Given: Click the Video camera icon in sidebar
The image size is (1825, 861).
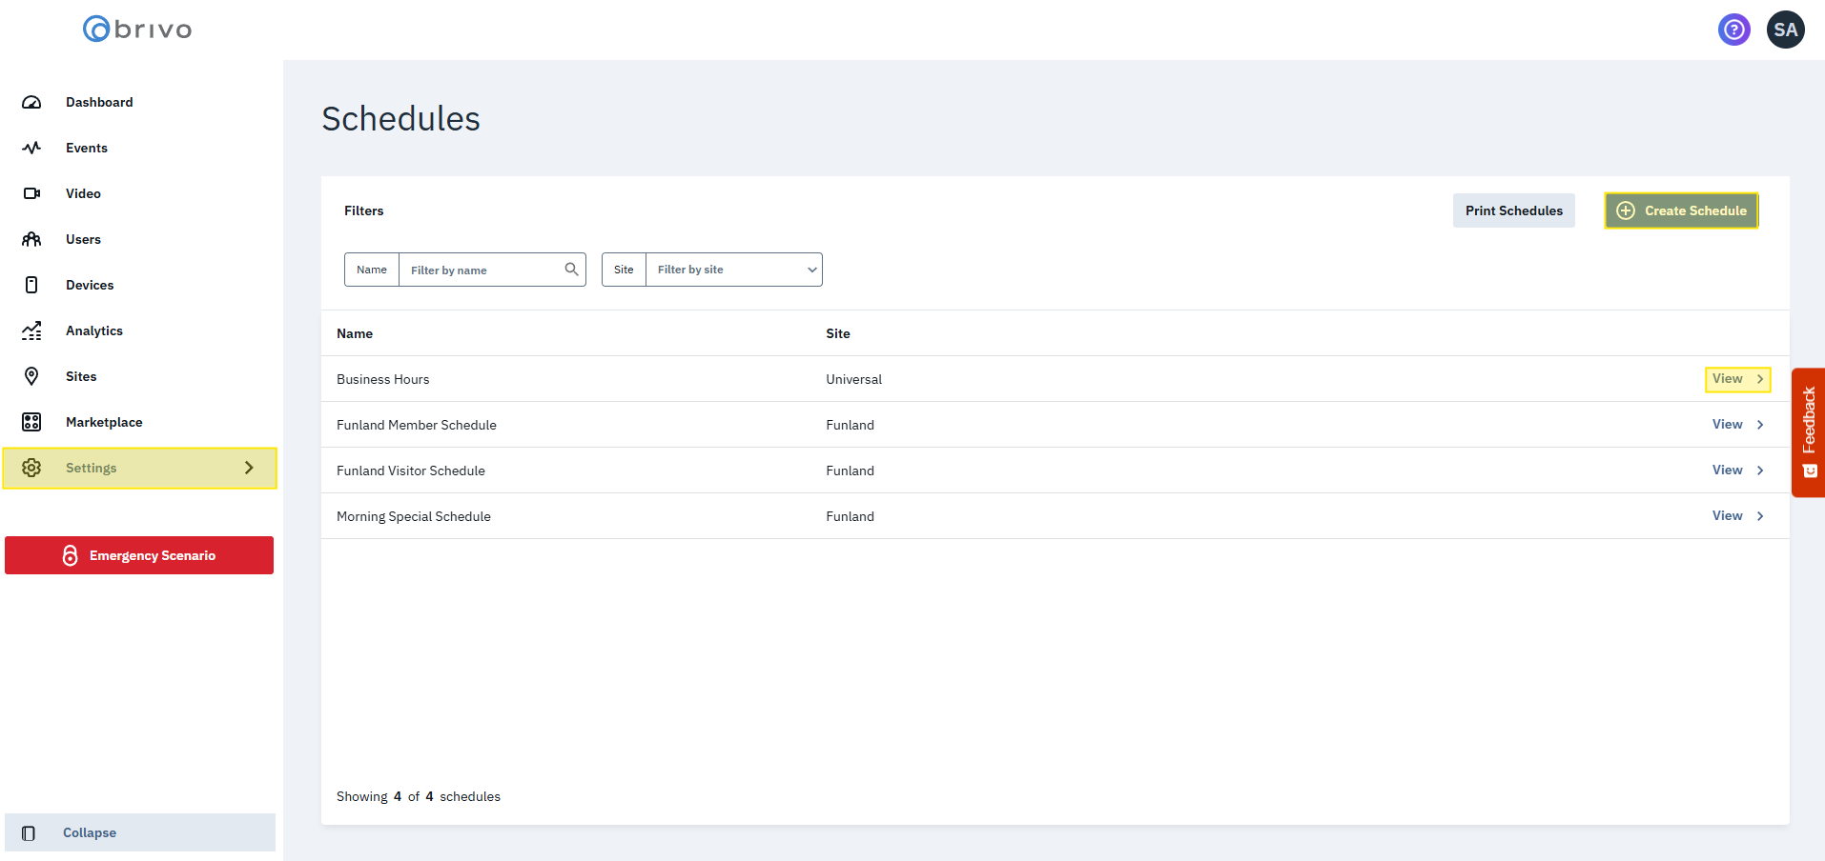Looking at the screenshot, I should click(31, 193).
